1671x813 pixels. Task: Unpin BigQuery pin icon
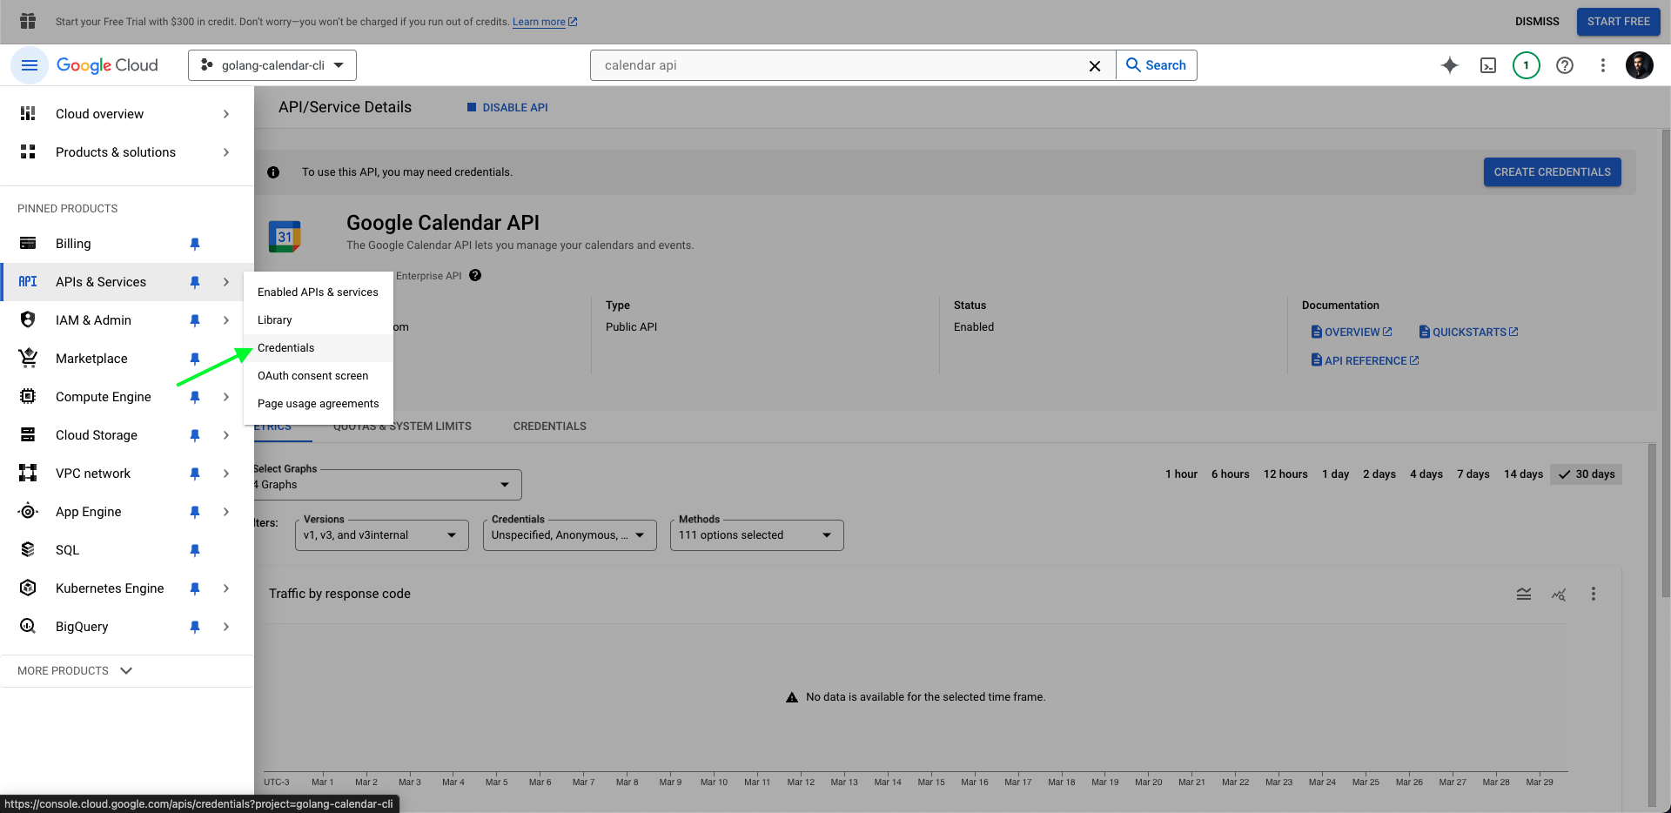(x=195, y=627)
